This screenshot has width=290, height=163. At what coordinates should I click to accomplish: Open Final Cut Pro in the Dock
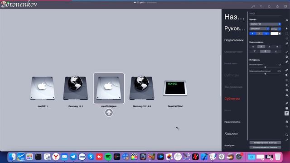tap(134, 157)
